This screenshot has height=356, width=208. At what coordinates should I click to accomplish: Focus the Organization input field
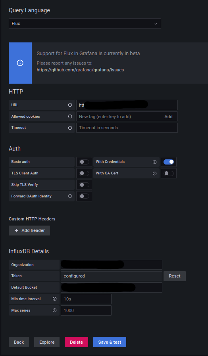(112, 264)
